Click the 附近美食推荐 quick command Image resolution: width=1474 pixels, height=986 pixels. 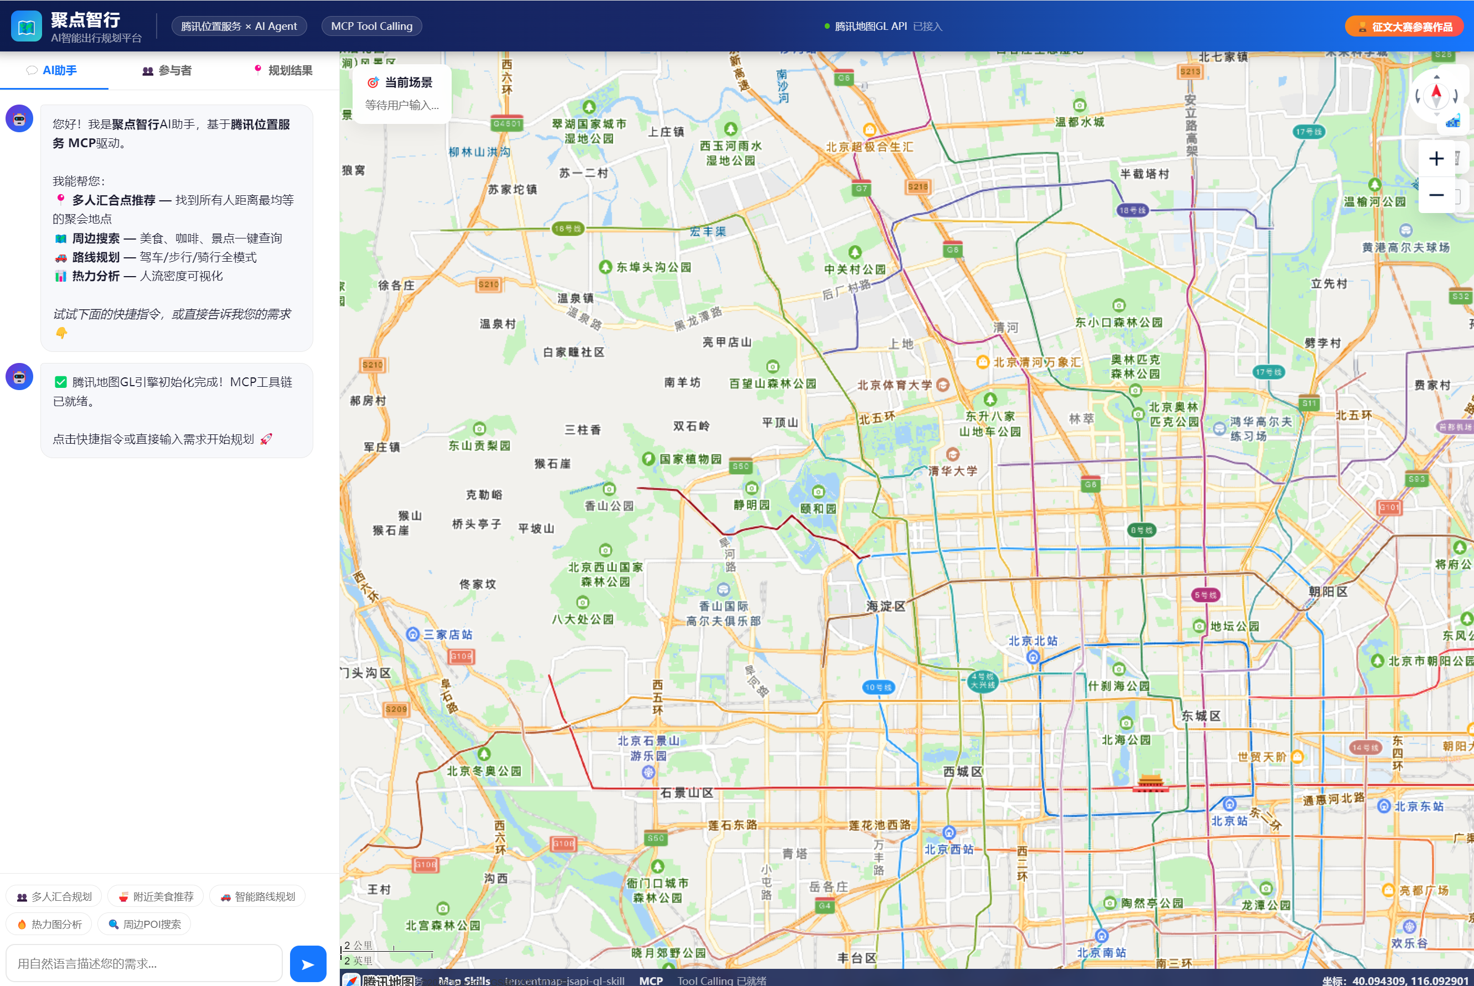point(156,897)
